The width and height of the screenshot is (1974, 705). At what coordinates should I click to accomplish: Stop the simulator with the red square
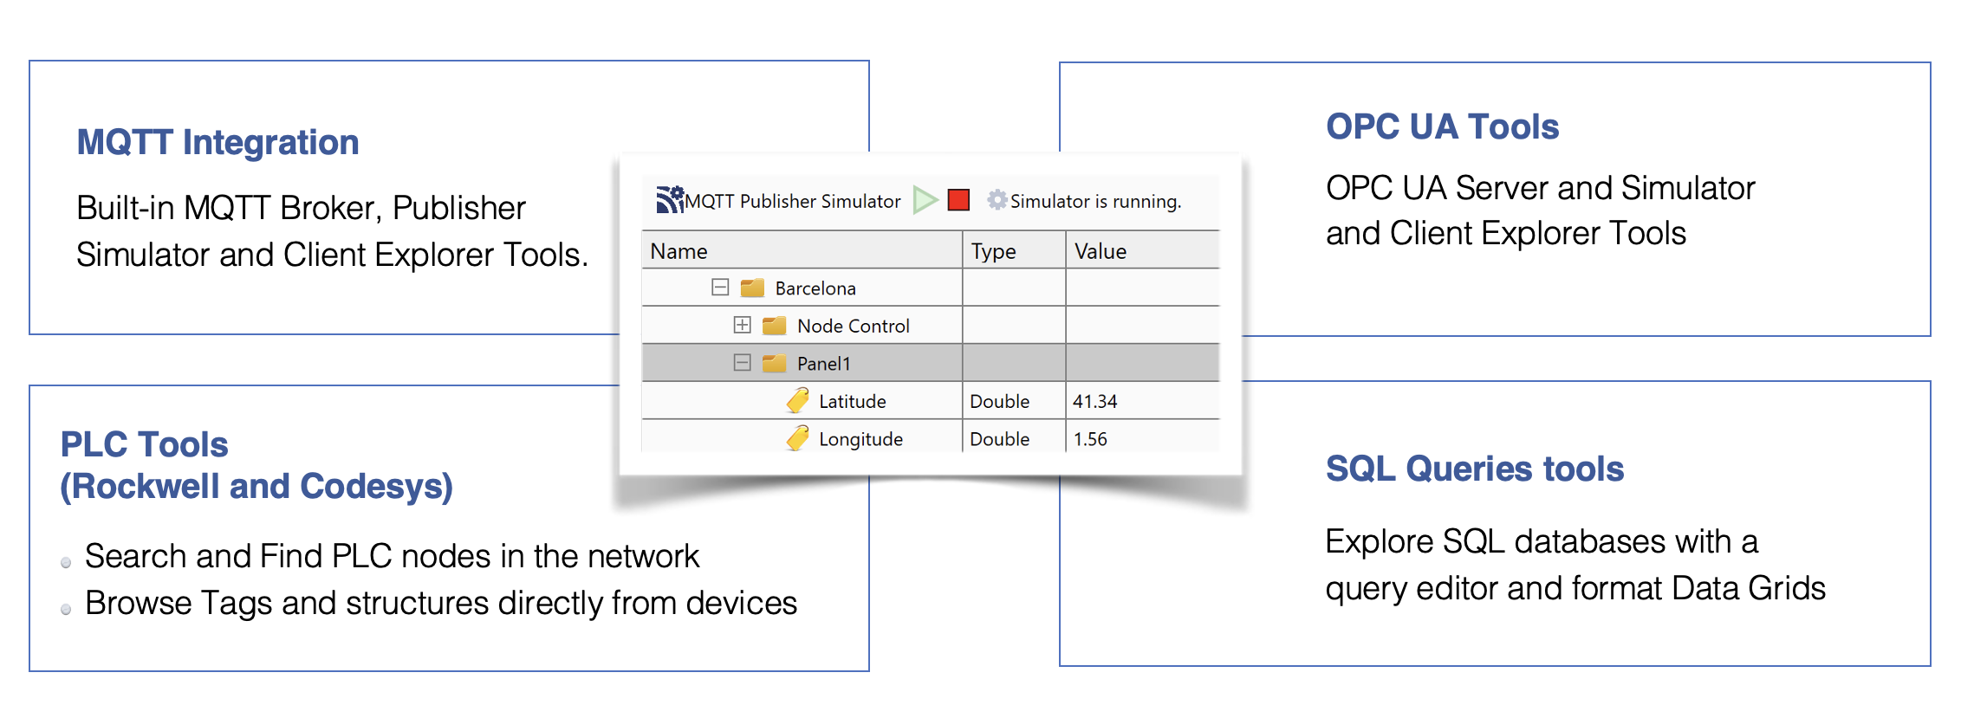(958, 200)
